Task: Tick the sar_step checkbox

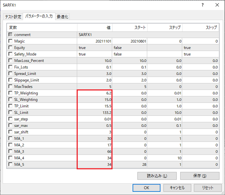Action: pyautogui.click(x=10, y=119)
